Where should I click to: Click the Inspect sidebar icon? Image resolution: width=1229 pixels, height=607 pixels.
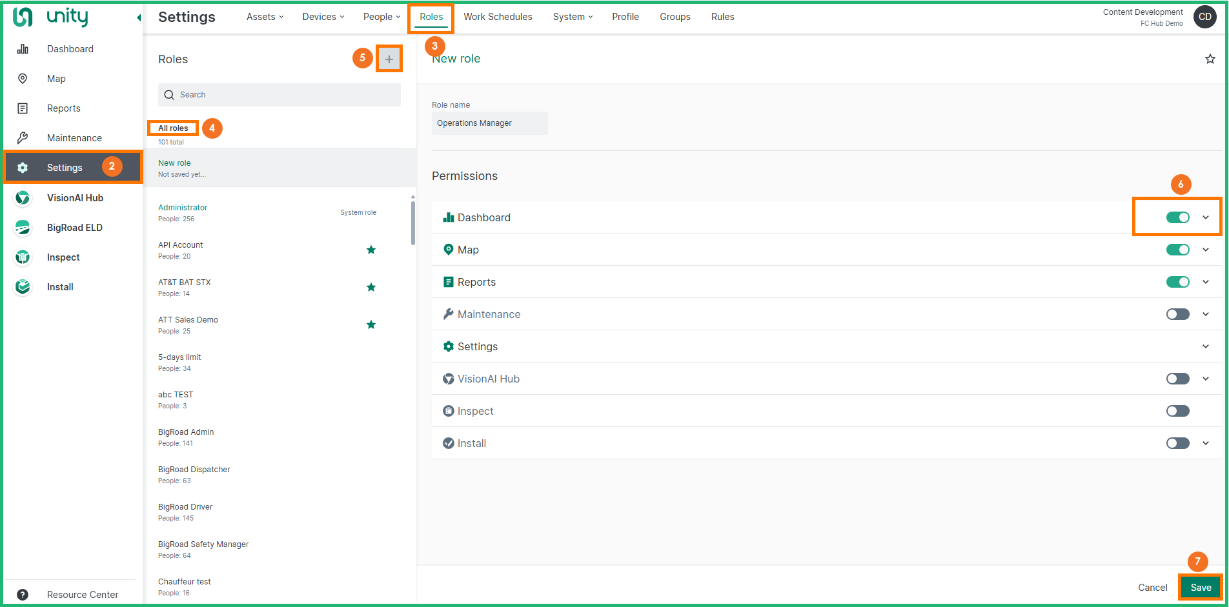pyautogui.click(x=23, y=257)
